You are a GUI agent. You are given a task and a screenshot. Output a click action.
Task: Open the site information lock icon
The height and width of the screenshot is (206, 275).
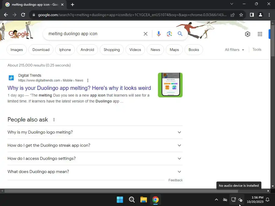(34, 15)
